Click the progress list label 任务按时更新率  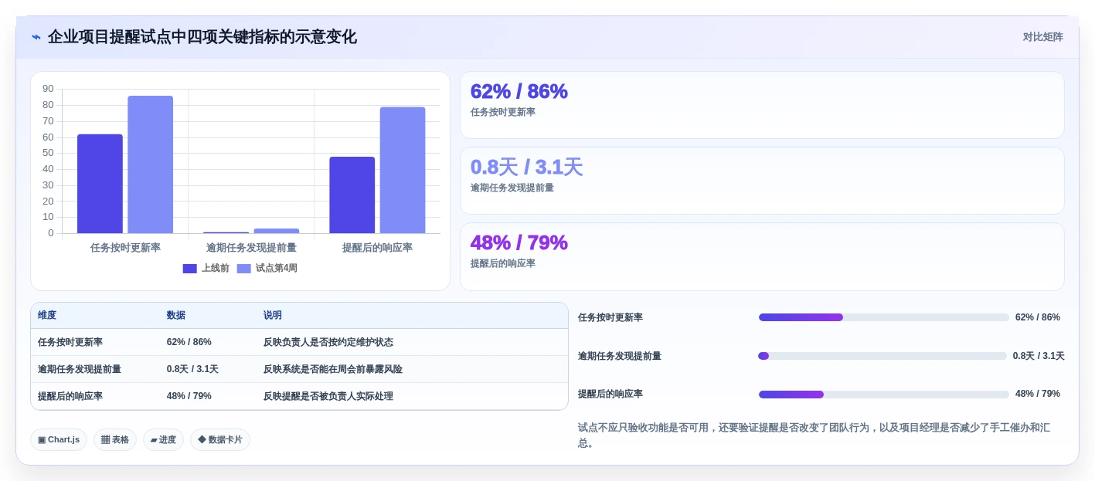click(610, 317)
